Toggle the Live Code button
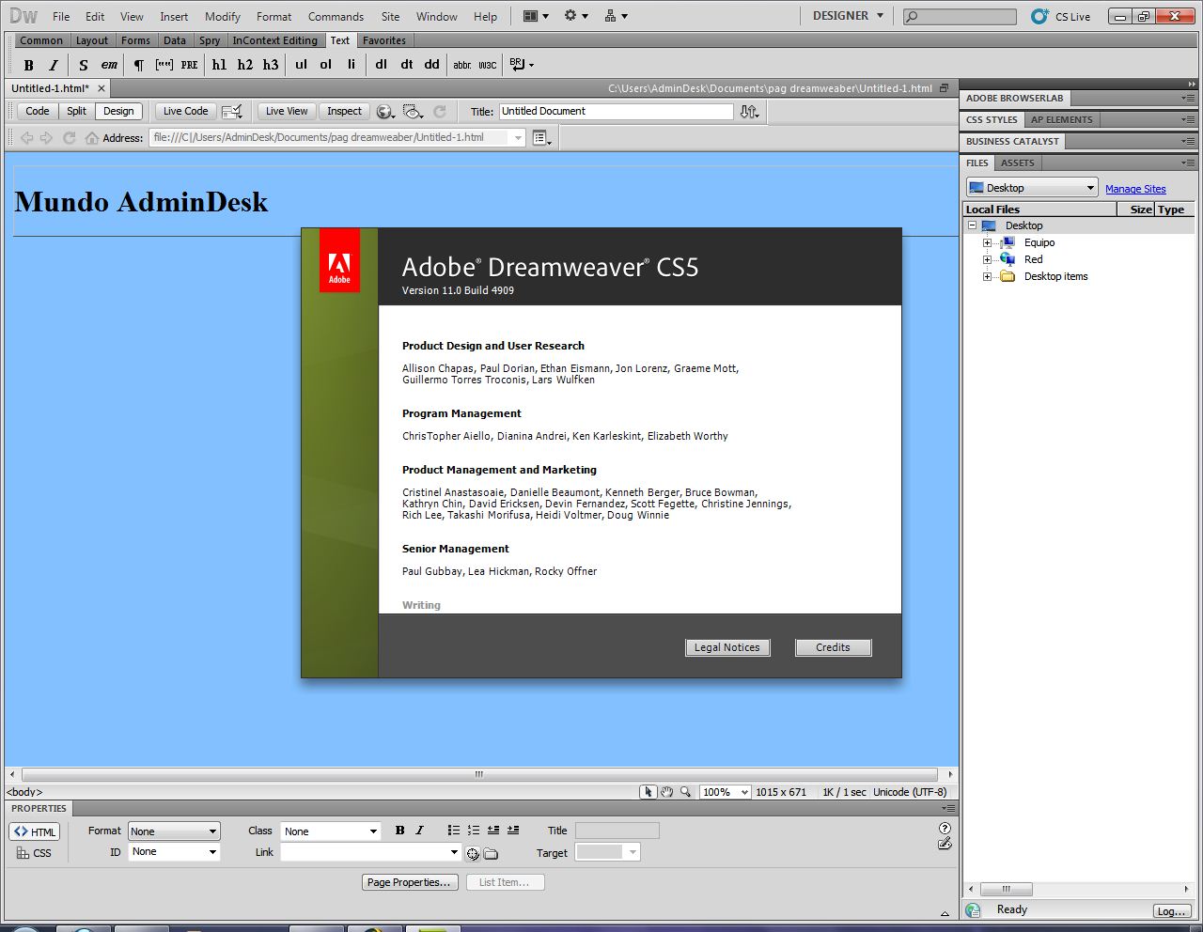 click(x=185, y=111)
